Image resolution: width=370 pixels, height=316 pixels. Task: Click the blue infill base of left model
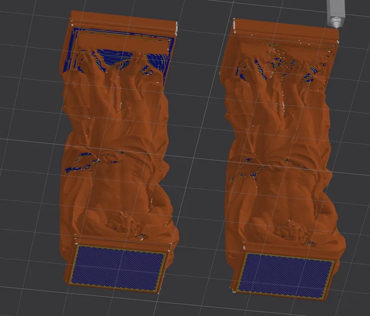pos(119,268)
